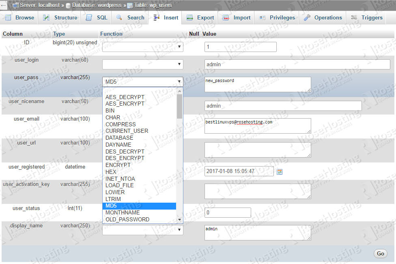Click the Type column header

[x=59, y=34]
